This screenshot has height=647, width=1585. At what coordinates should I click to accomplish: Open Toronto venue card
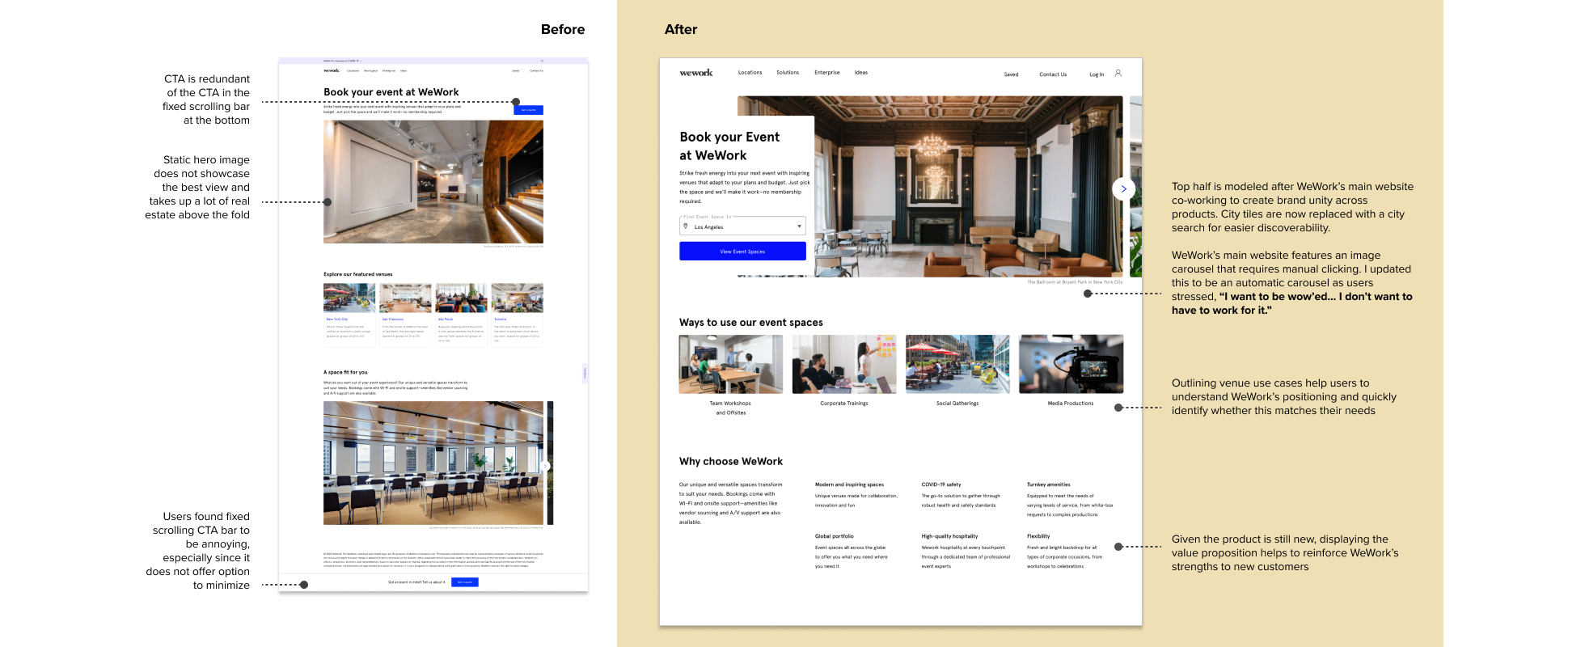pos(518,315)
